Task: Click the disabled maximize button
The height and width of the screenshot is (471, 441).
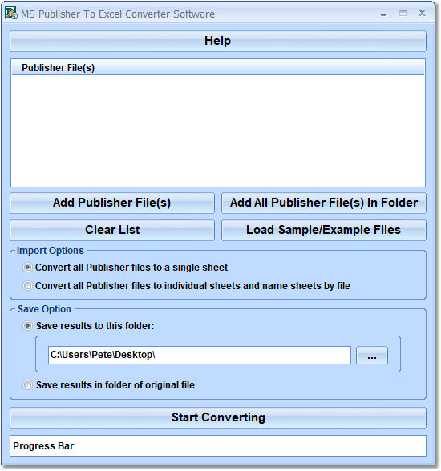Action: pos(403,13)
